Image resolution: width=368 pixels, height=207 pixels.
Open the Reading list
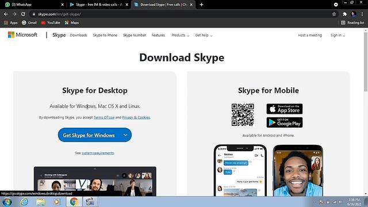click(x=352, y=22)
